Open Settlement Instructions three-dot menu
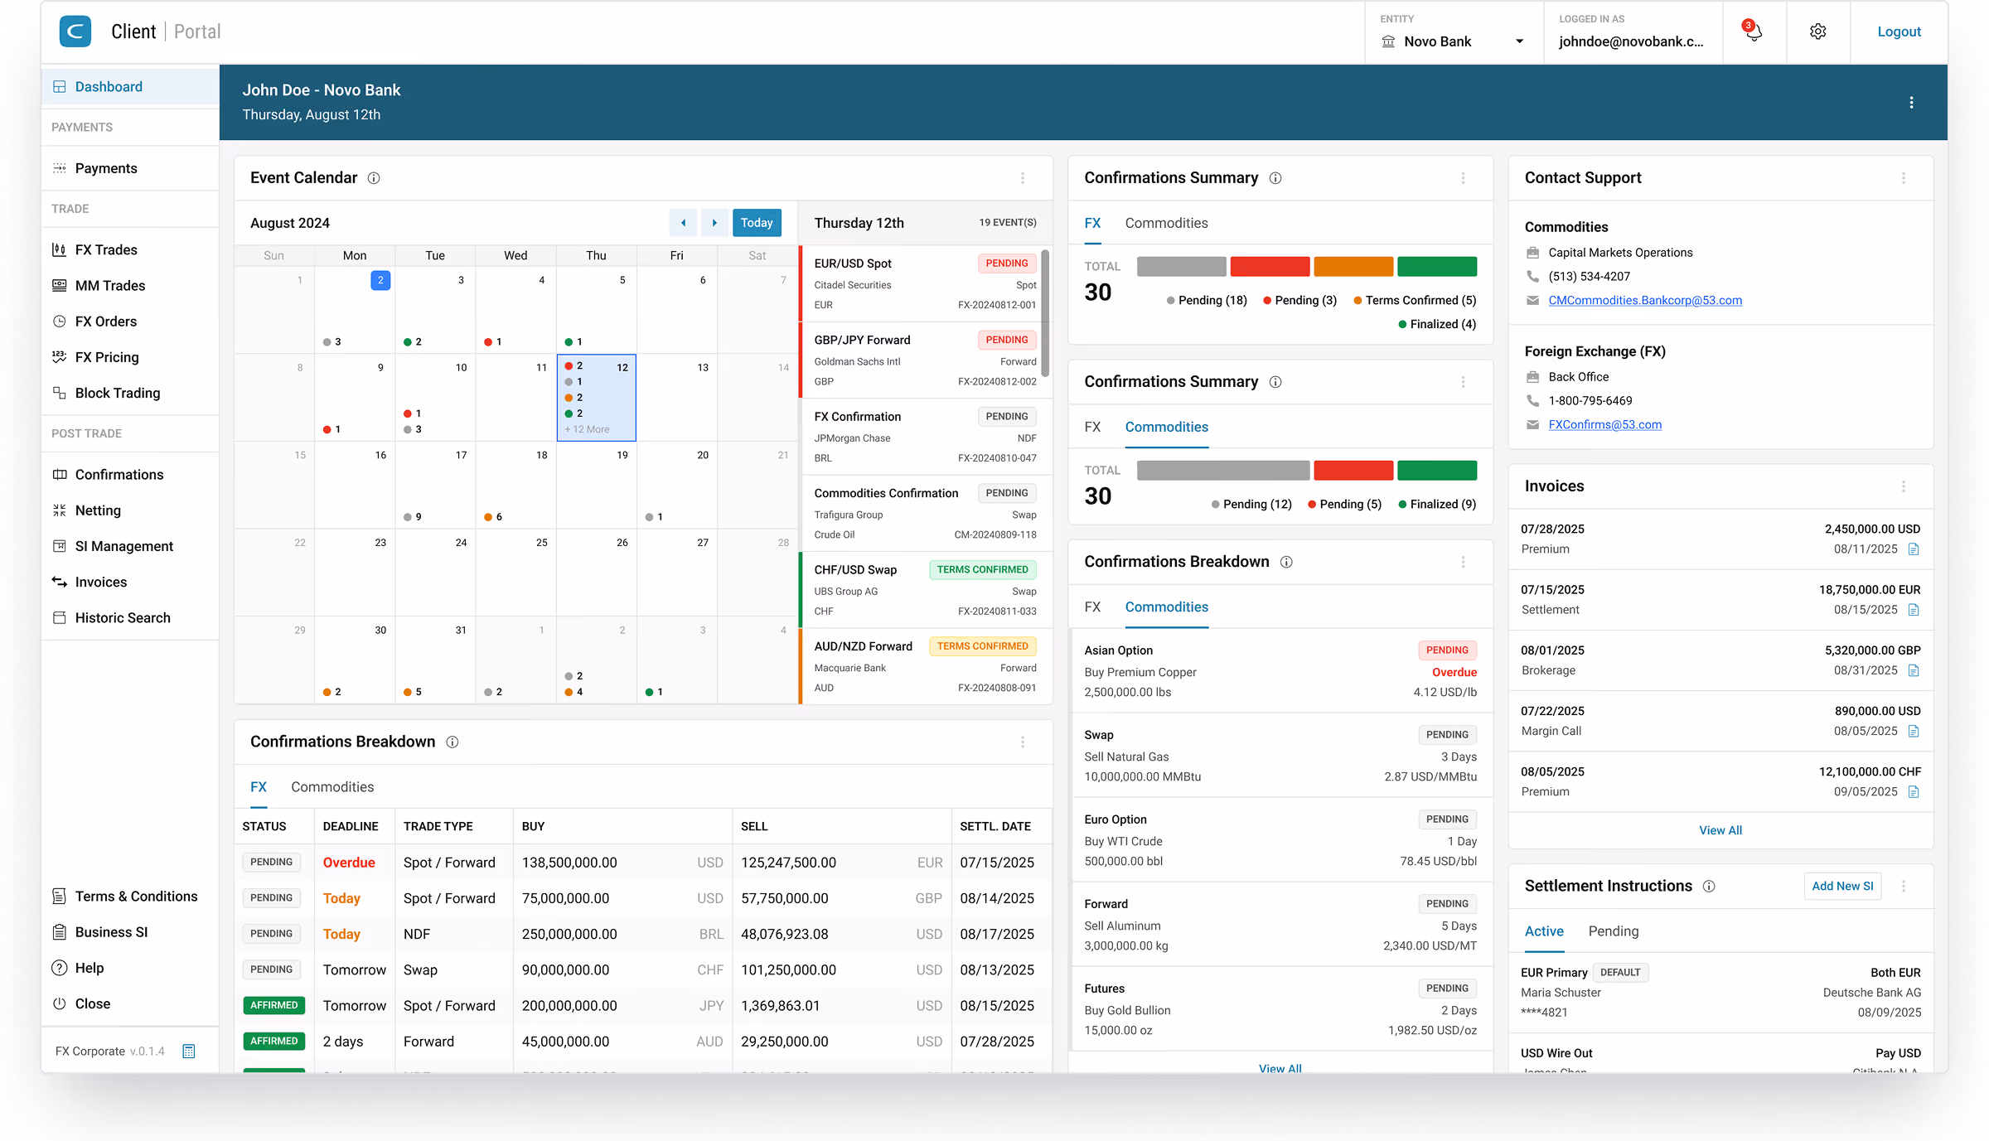This screenshot has width=1989, height=1141. [1903, 887]
